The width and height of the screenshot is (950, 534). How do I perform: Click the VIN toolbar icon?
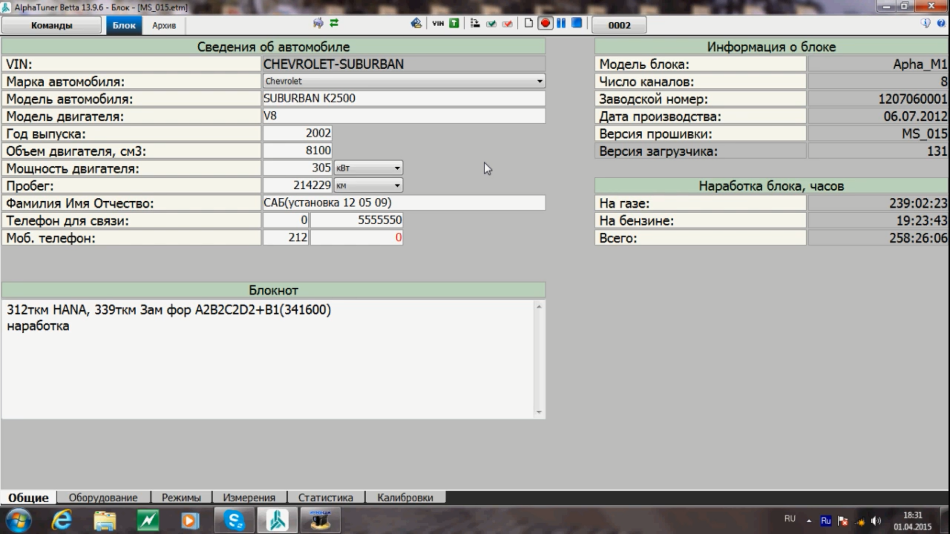(x=438, y=23)
